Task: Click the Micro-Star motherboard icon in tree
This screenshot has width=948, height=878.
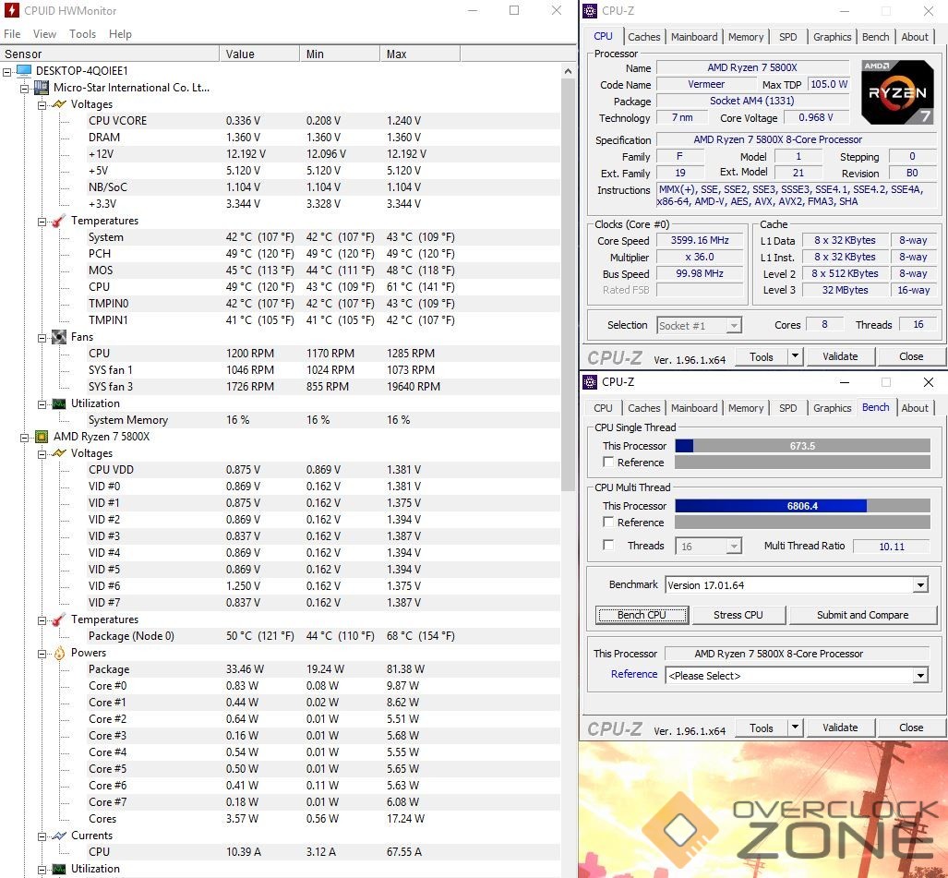Action: pyautogui.click(x=42, y=88)
